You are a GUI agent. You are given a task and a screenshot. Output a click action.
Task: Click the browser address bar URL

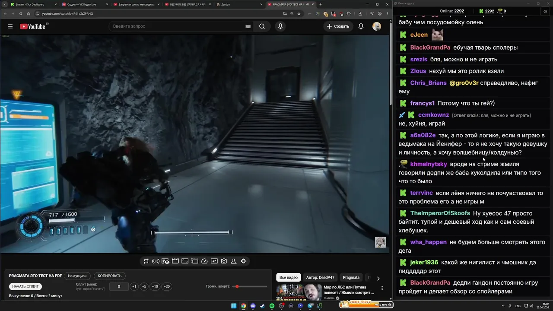click(x=67, y=13)
